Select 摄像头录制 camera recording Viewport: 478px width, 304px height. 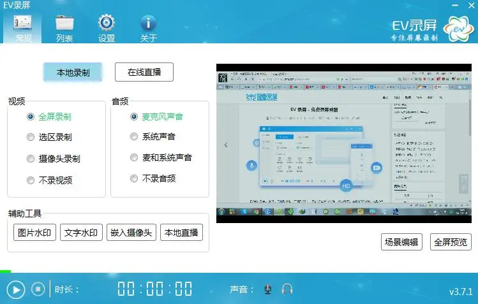[x=54, y=159]
